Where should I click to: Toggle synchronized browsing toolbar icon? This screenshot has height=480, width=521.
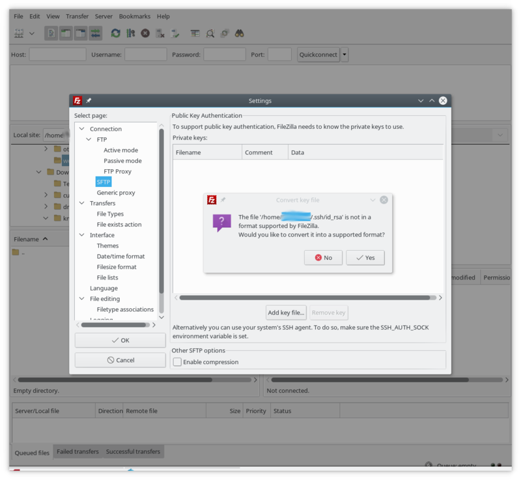pyautogui.click(x=225, y=33)
